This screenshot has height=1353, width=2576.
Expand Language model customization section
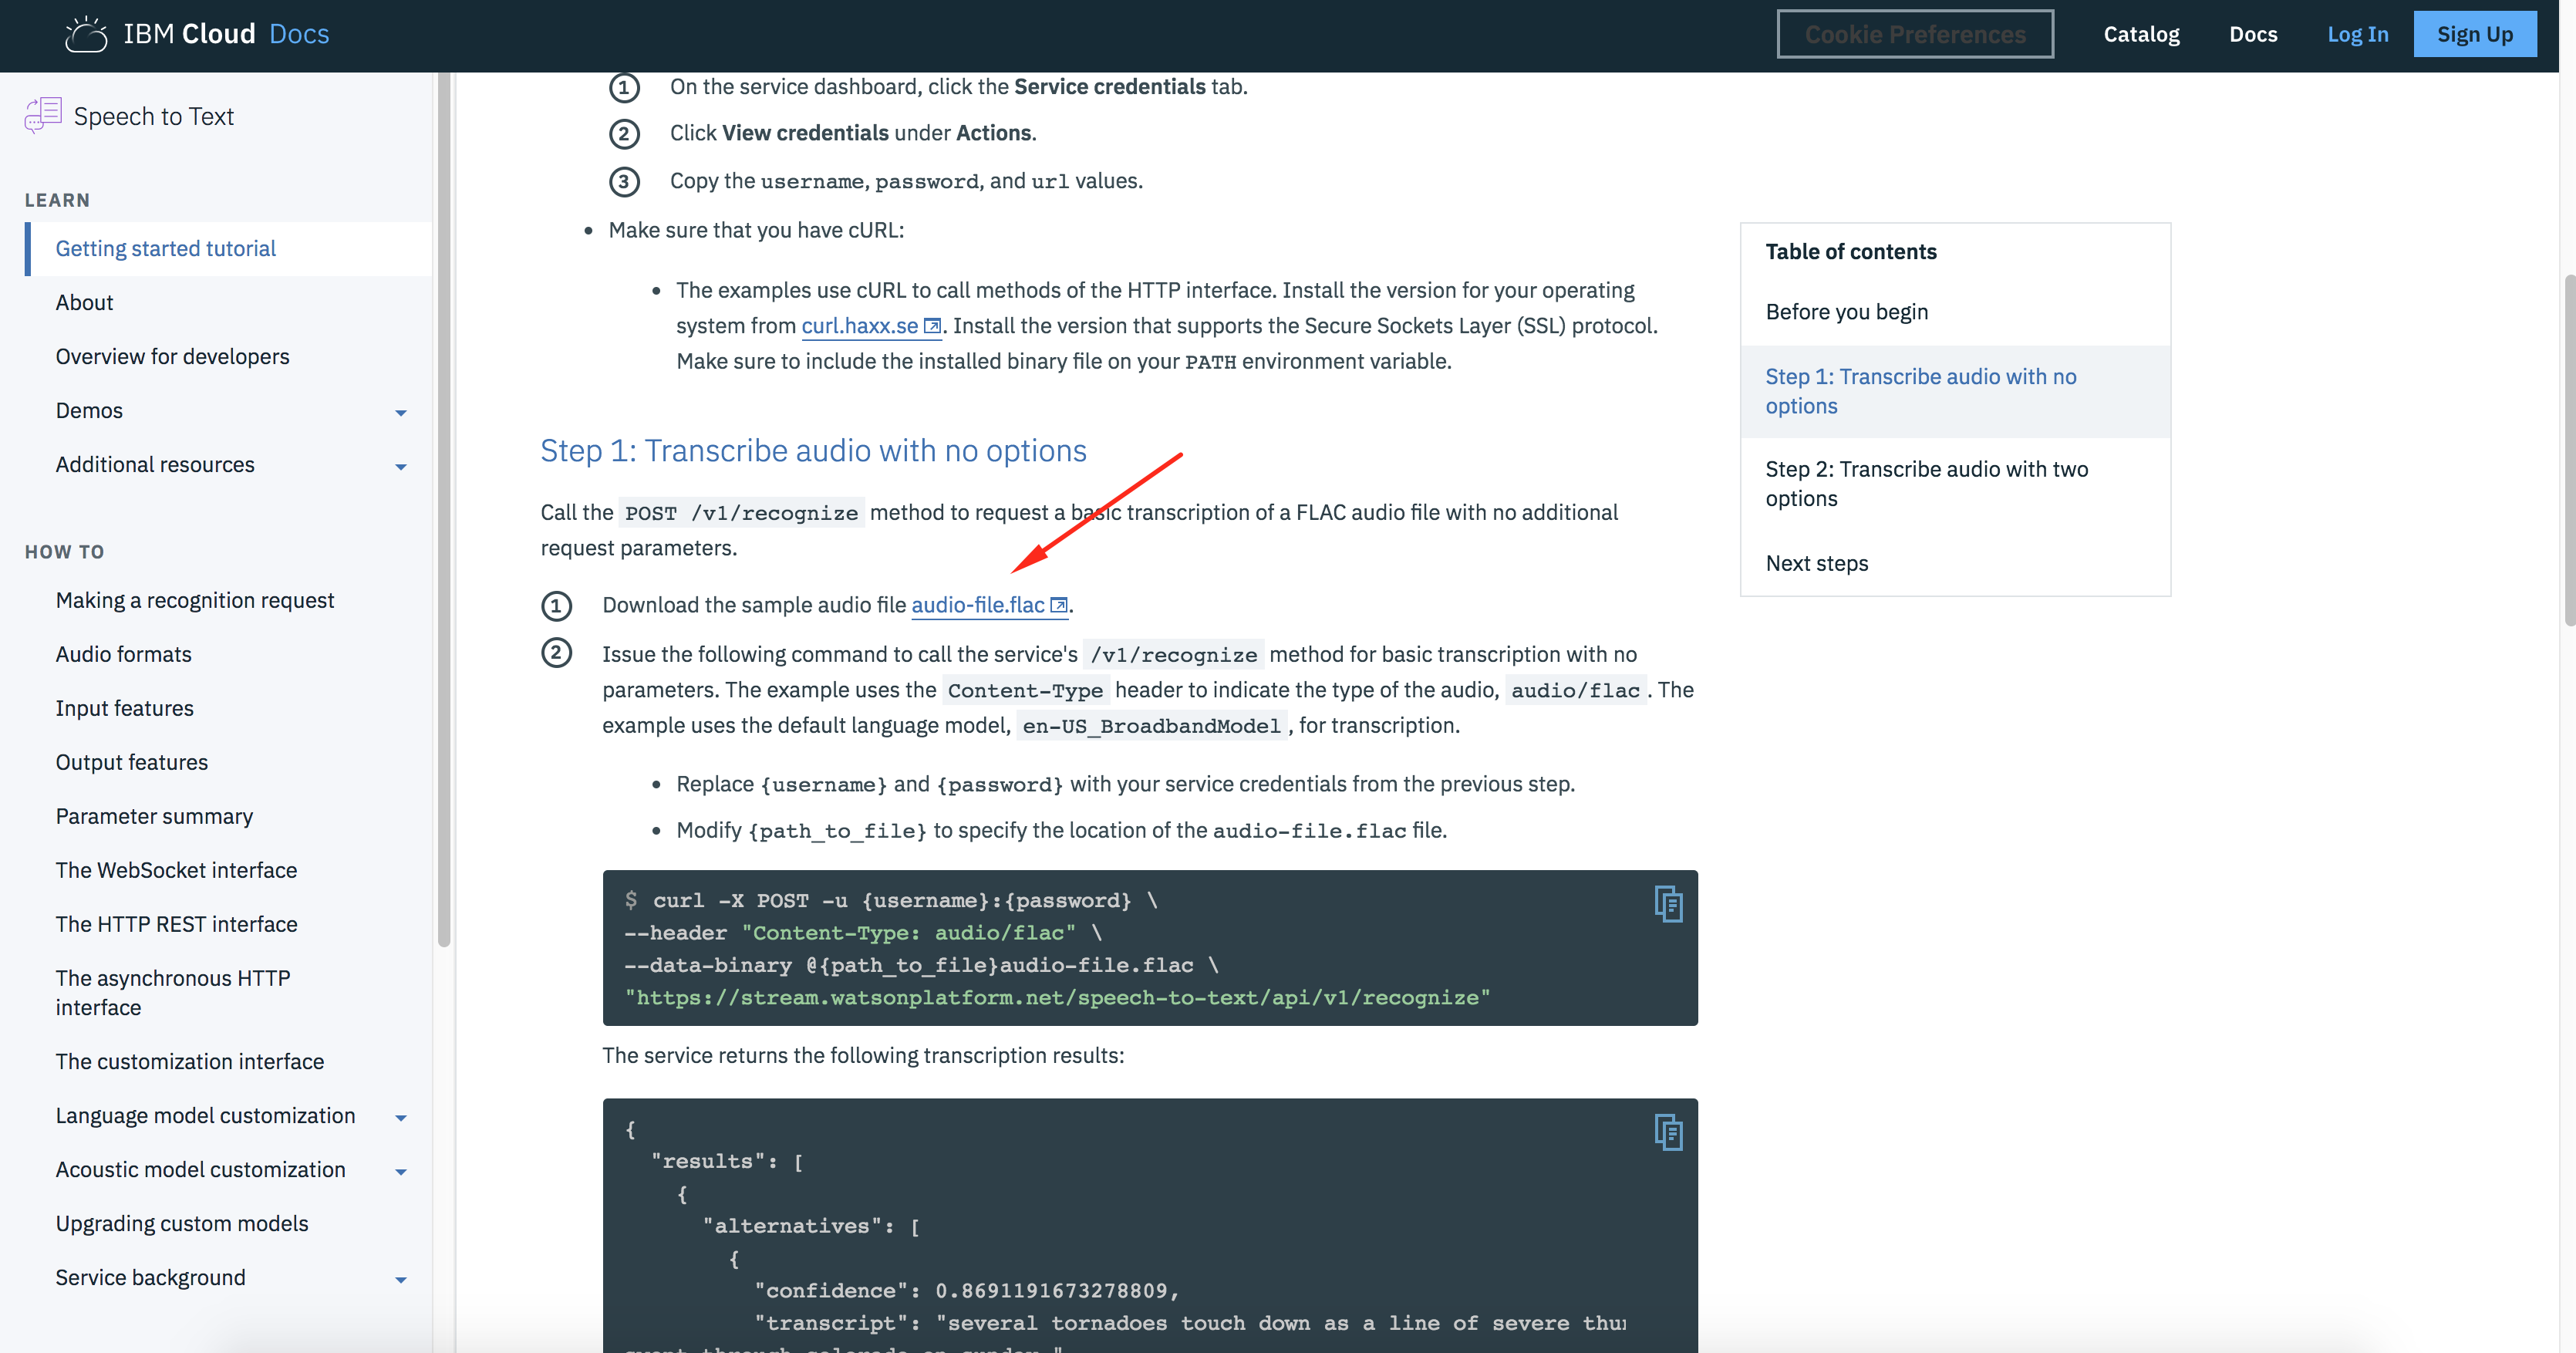pyautogui.click(x=401, y=1117)
